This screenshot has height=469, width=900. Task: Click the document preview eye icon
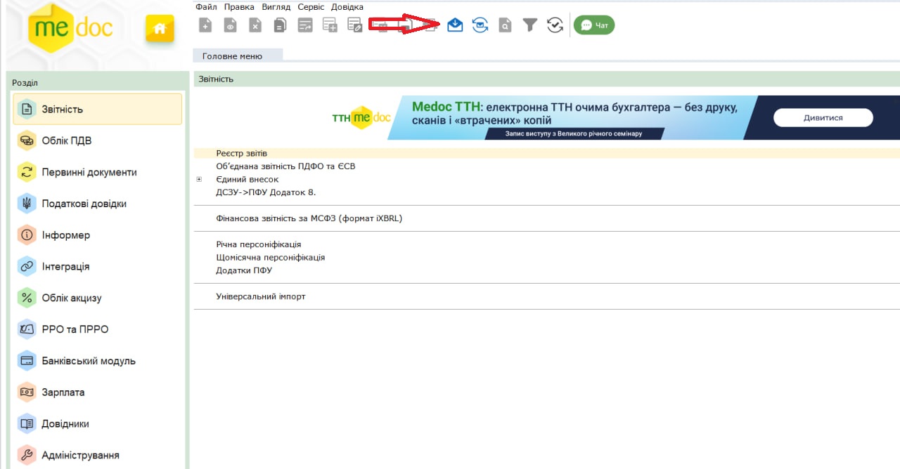pos(230,25)
